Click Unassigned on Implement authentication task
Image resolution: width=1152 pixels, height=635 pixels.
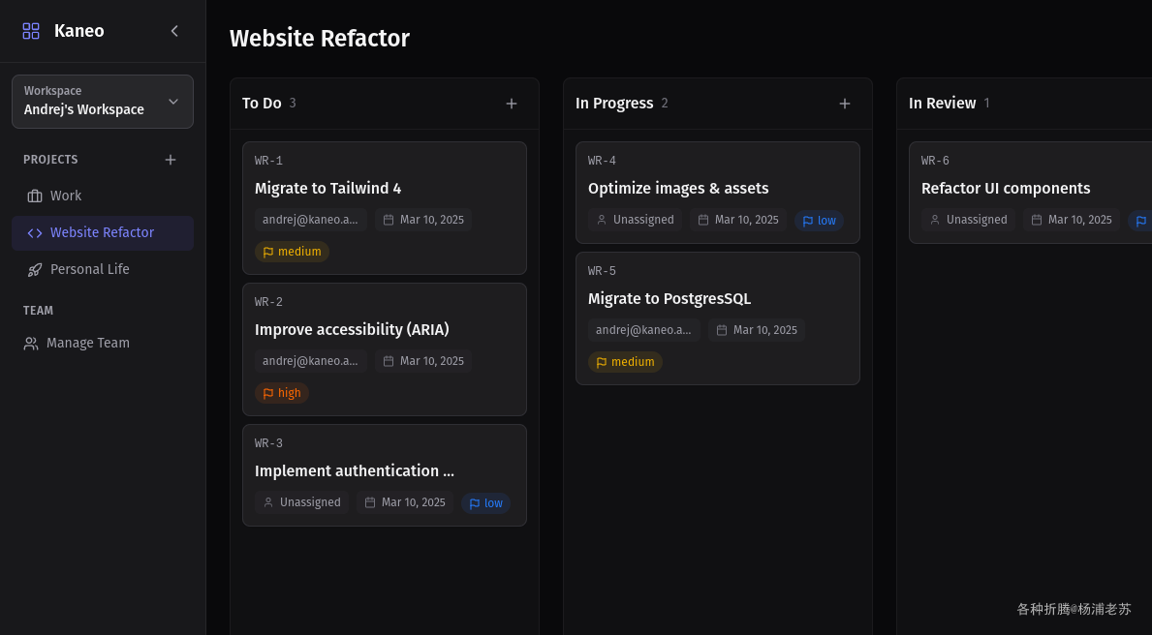tap(302, 502)
